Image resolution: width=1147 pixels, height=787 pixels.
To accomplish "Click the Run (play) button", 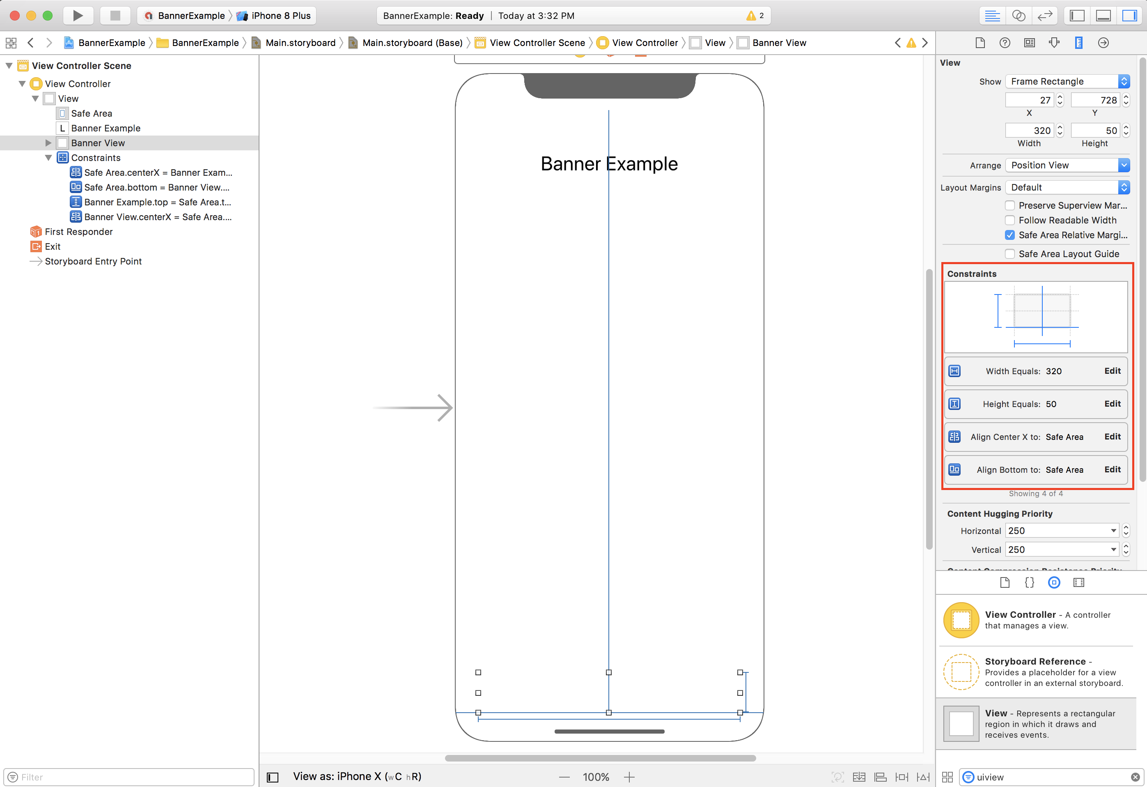I will (x=78, y=15).
